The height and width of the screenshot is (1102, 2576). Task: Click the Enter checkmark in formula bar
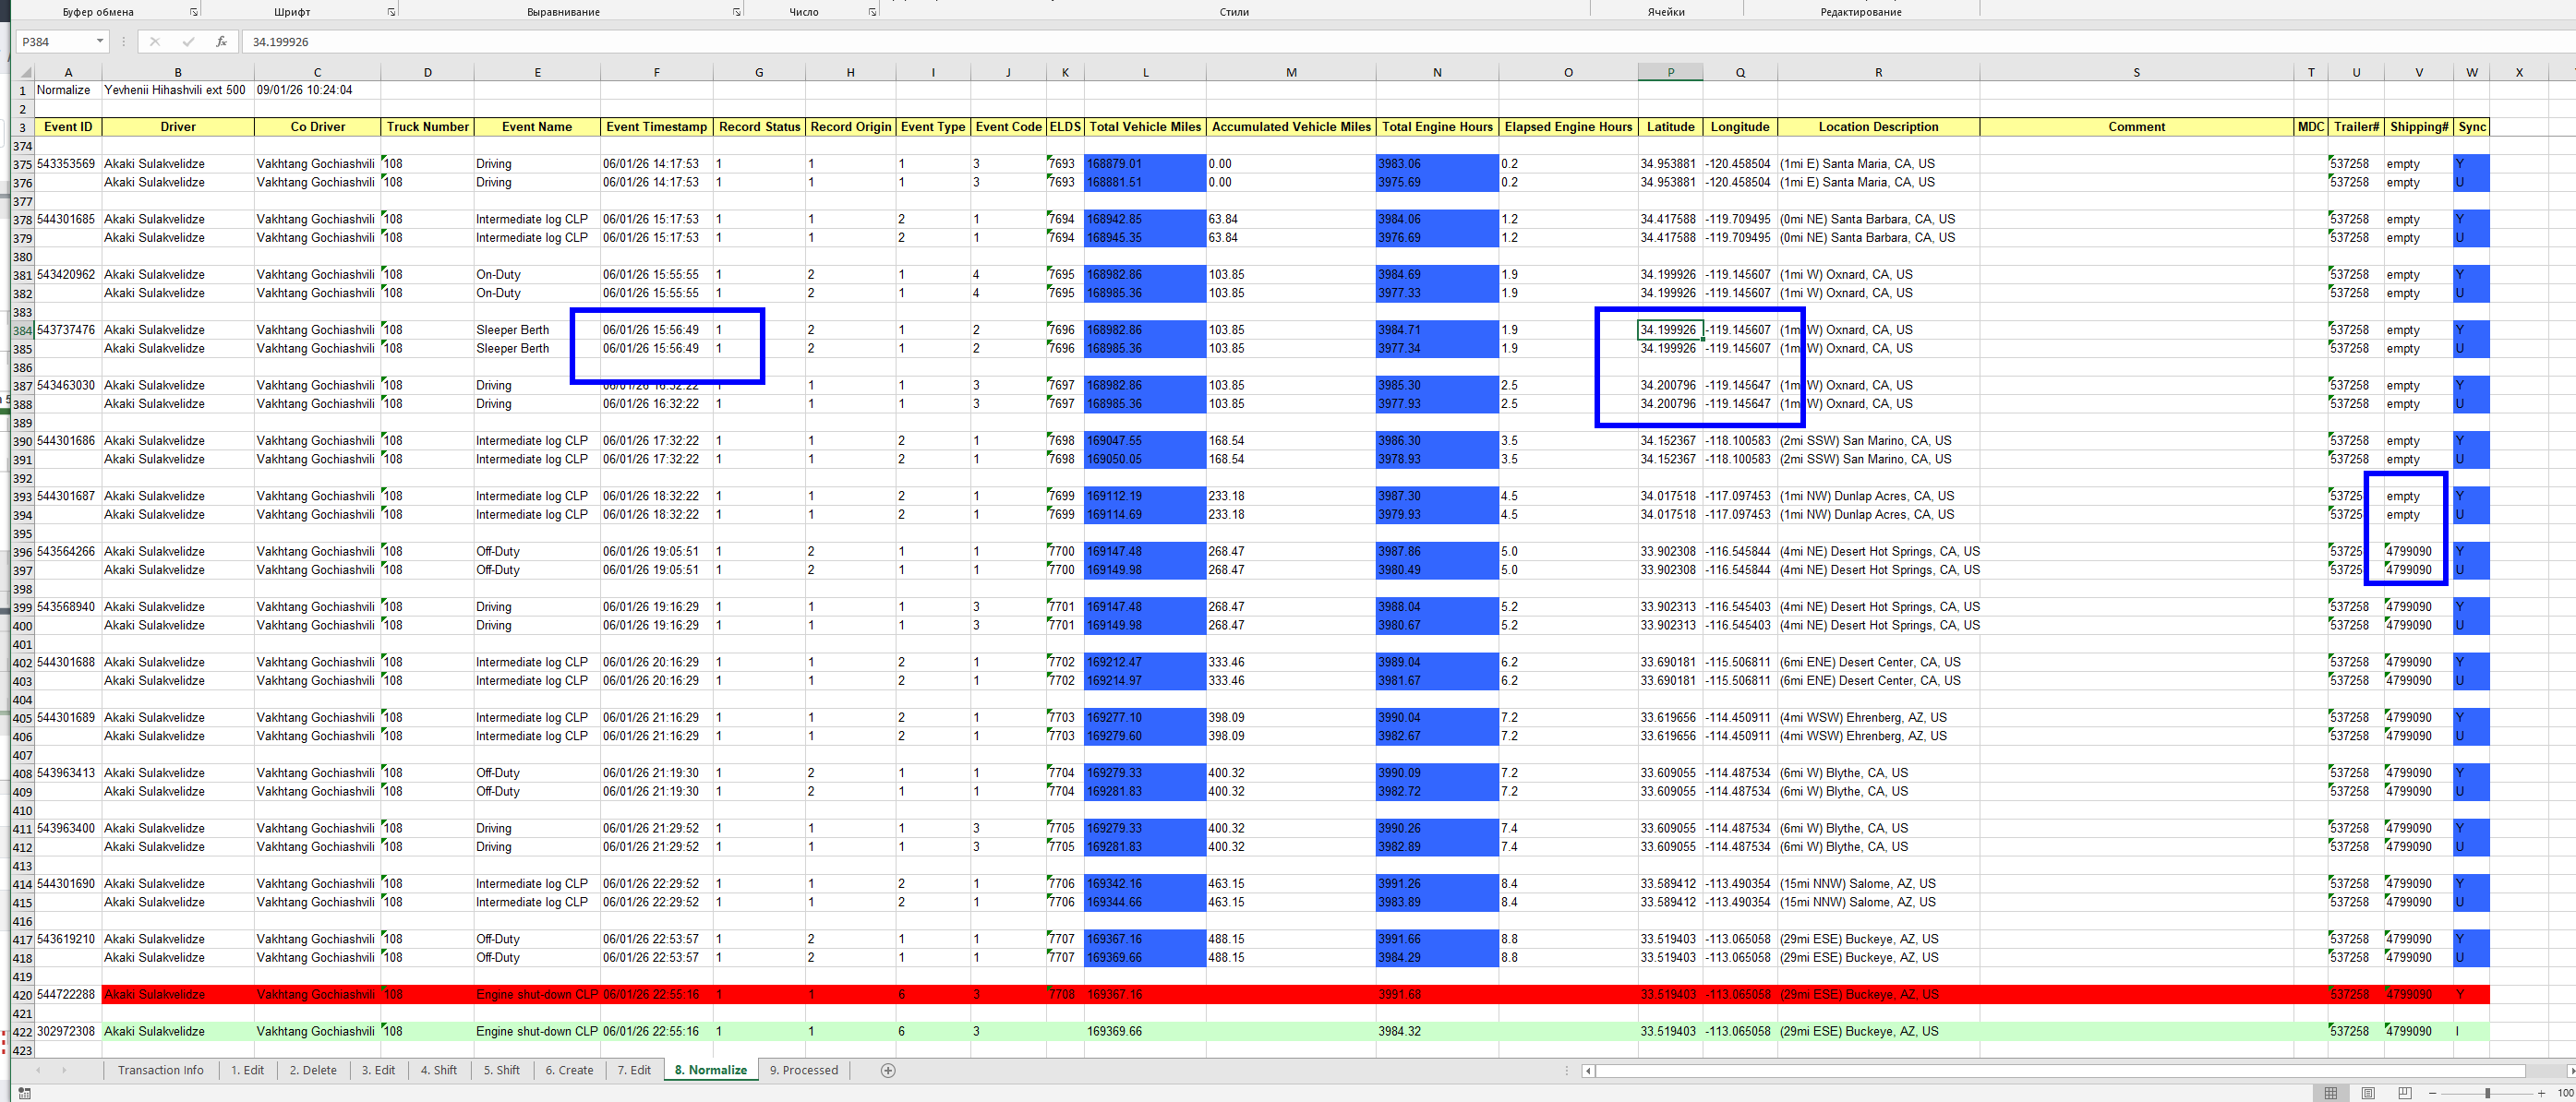pos(188,42)
